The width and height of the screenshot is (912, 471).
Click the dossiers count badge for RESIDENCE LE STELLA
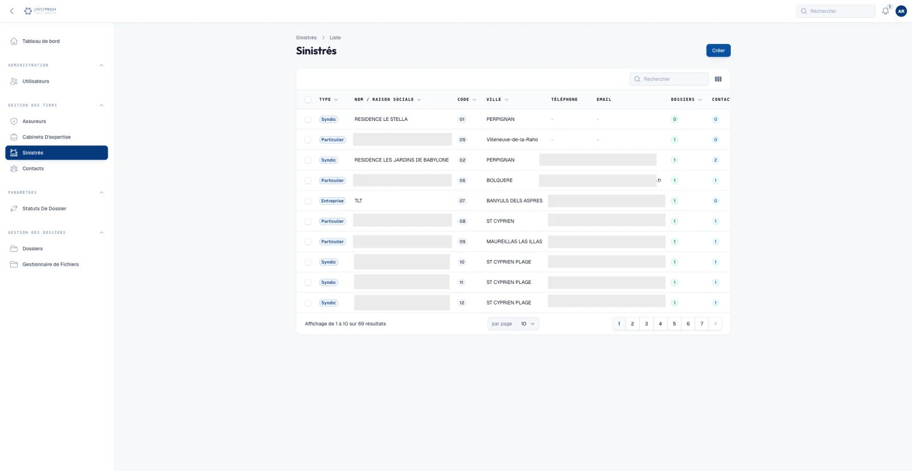tap(674, 119)
